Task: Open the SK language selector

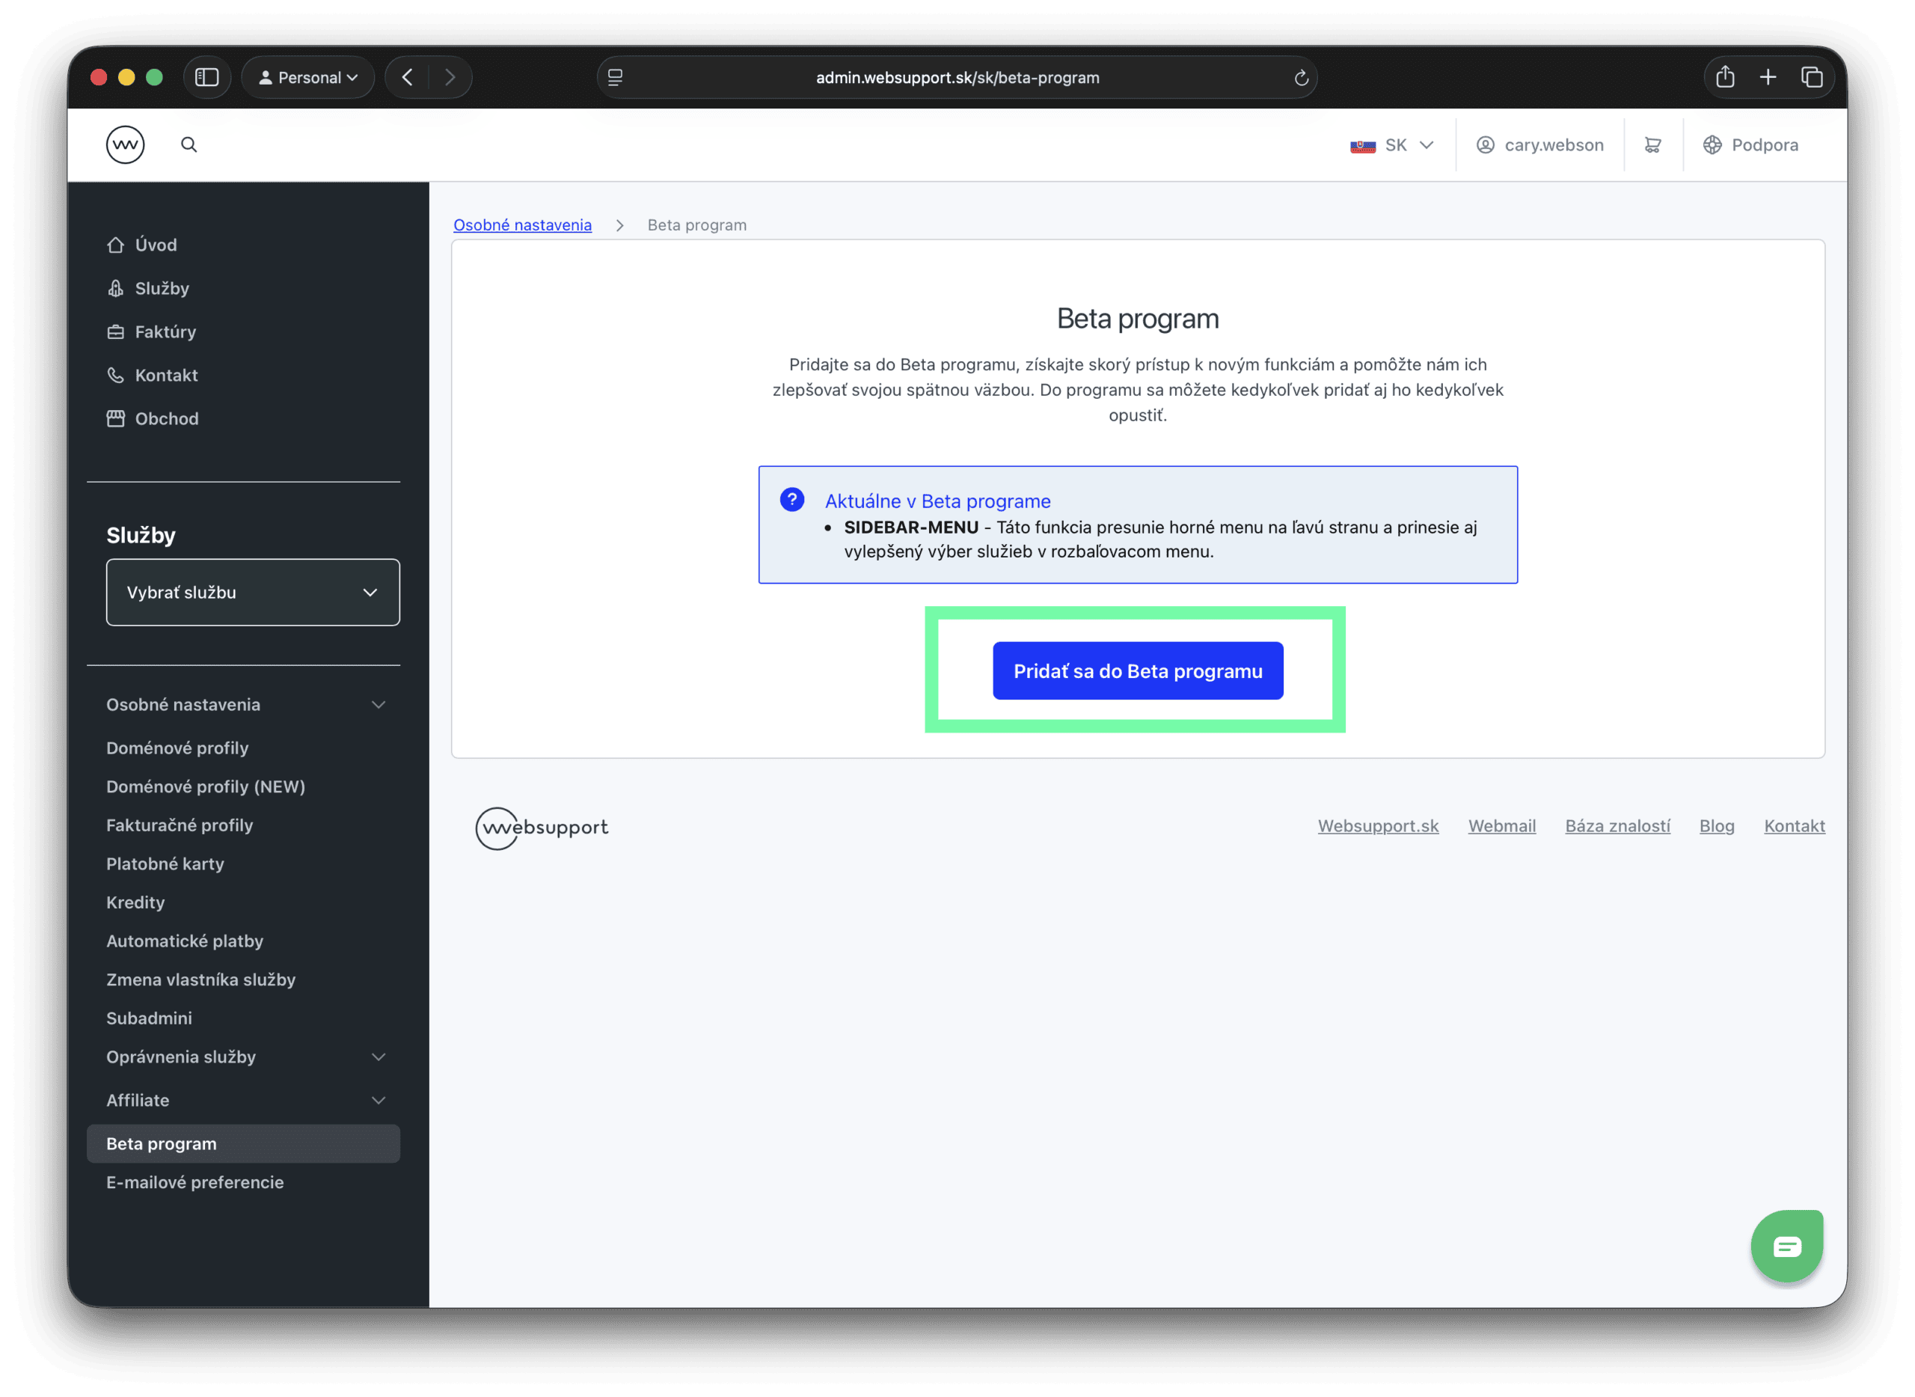Action: coord(1394,144)
